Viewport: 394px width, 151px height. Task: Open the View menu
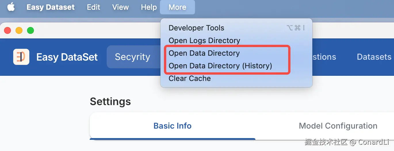click(121, 7)
